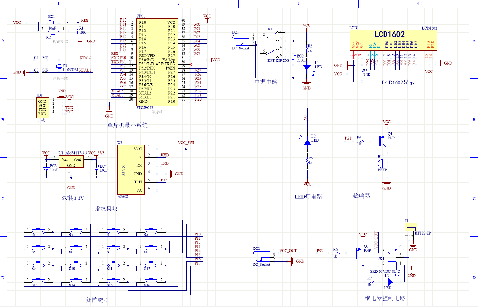Select LED L3 in relay circuit
The image size is (478, 307).
391,282
